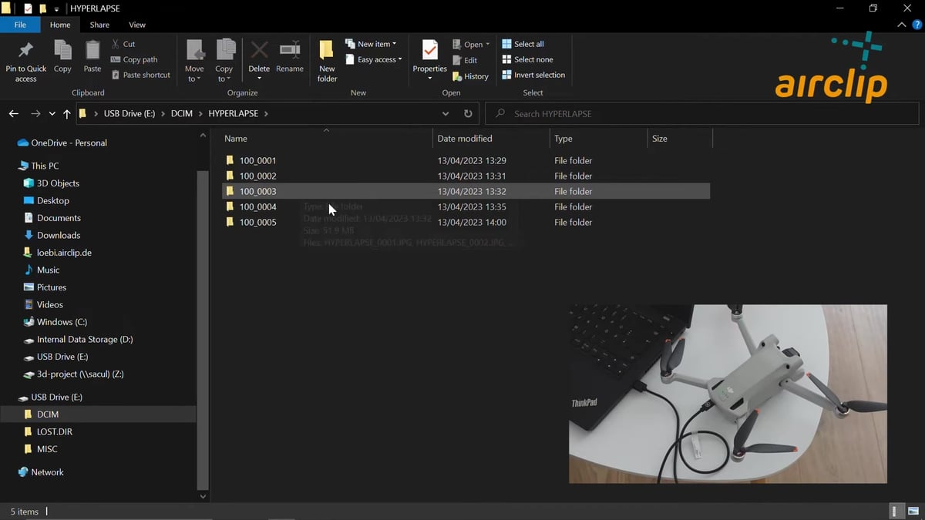
Task: Refresh the HYPERLAPSE folder view
Action: point(468,113)
